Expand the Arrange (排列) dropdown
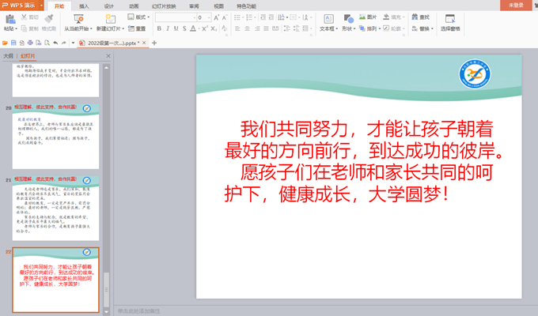This screenshot has width=538, height=316. pos(374,28)
